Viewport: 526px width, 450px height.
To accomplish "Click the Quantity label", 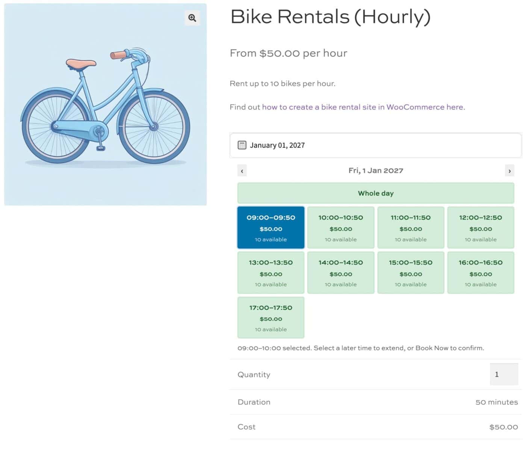I will point(254,375).
